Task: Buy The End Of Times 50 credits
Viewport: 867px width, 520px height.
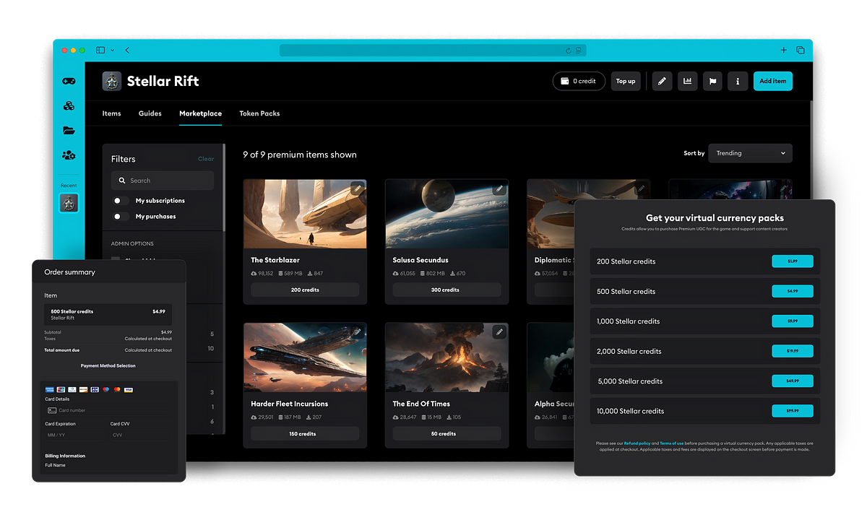Action: (447, 434)
